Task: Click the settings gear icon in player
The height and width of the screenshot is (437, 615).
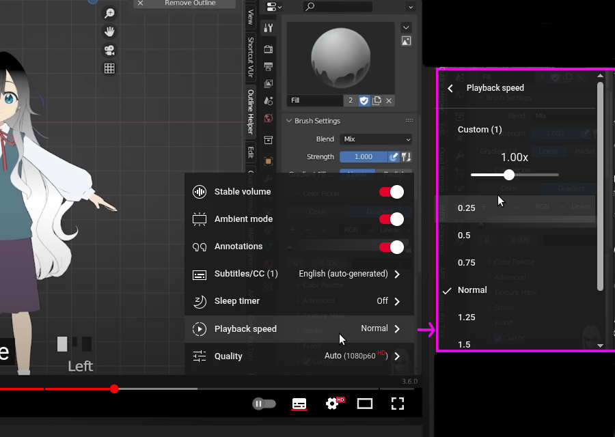Action: [333, 404]
